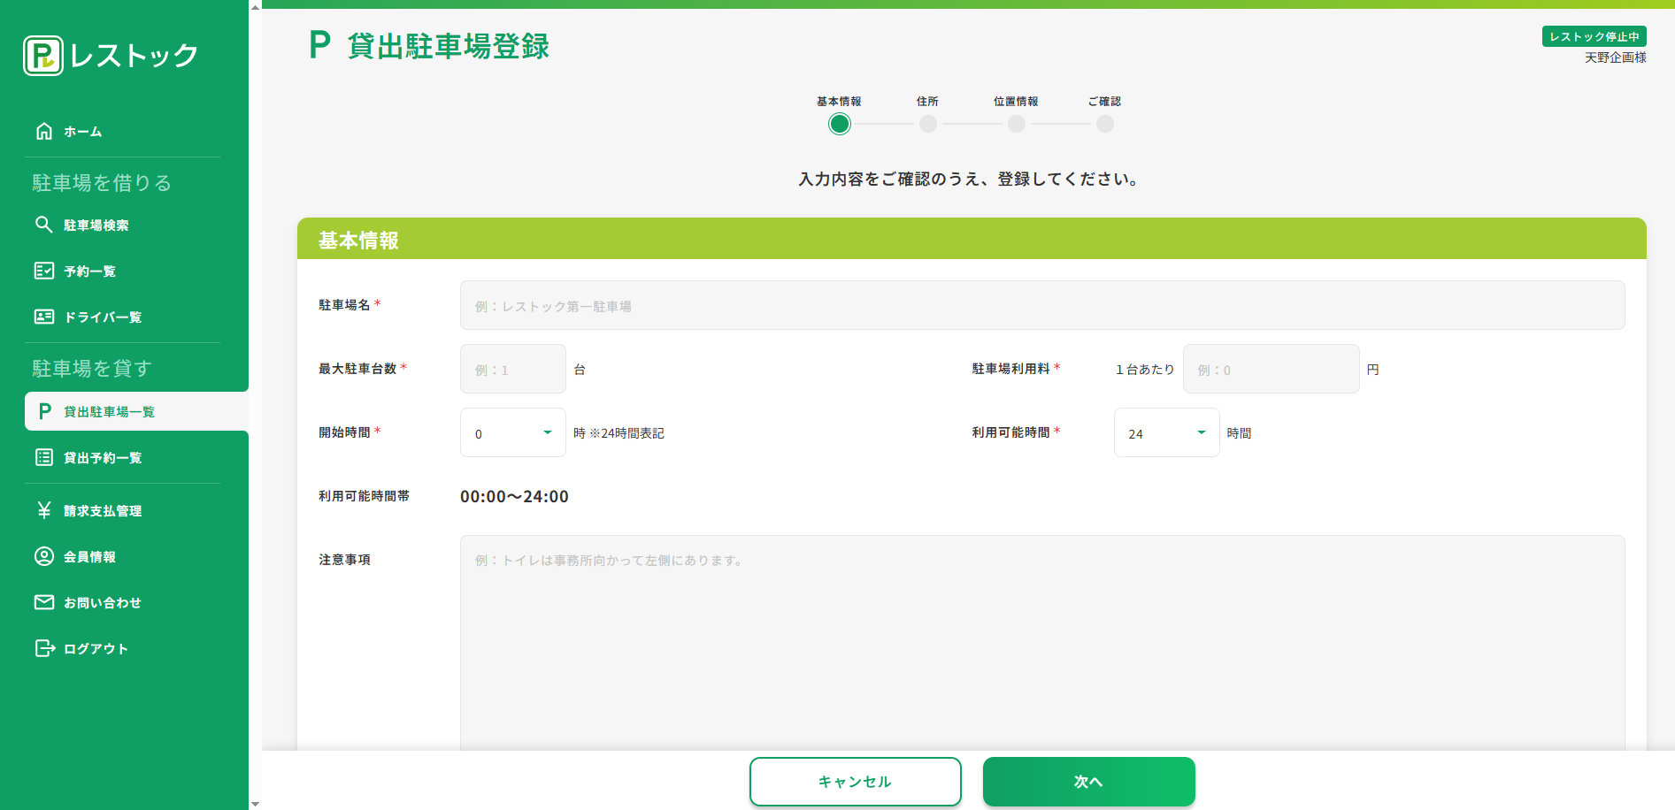The image size is (1675, 810).
Task: Focus the 最大駐車台数 input field
Action: 512,369
